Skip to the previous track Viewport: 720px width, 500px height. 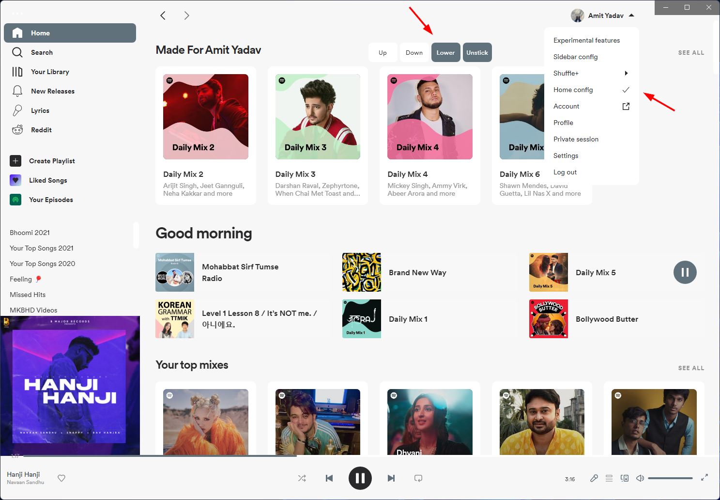tap(329, 478)
